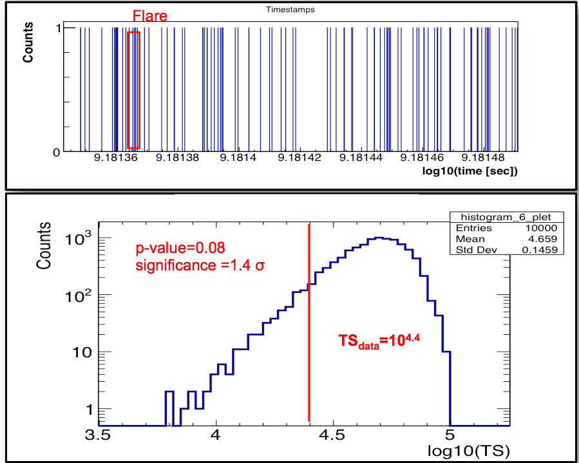Image resolution: width=579 pixels, height=463 pixels.
Task: Click the x-axis tick label 3.5
Action: coord(98,435)
